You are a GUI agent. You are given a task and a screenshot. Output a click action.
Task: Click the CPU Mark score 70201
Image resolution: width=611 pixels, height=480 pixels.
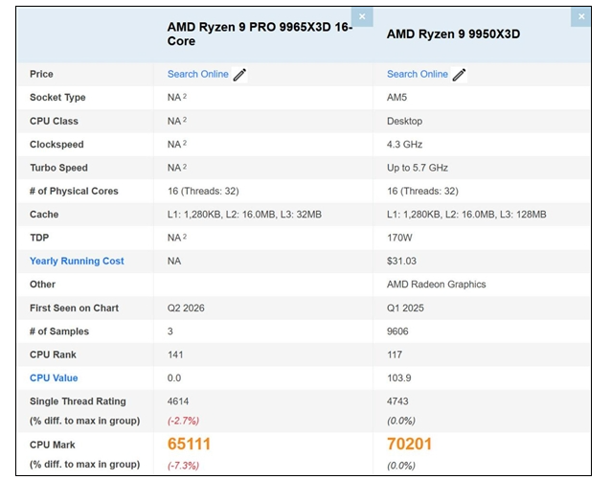point(409,445)
